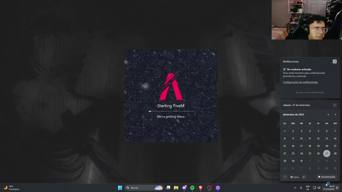This screenshot has width=342, height=192.
Task: Select December 19 in the calendar
Action: point(318,146)
